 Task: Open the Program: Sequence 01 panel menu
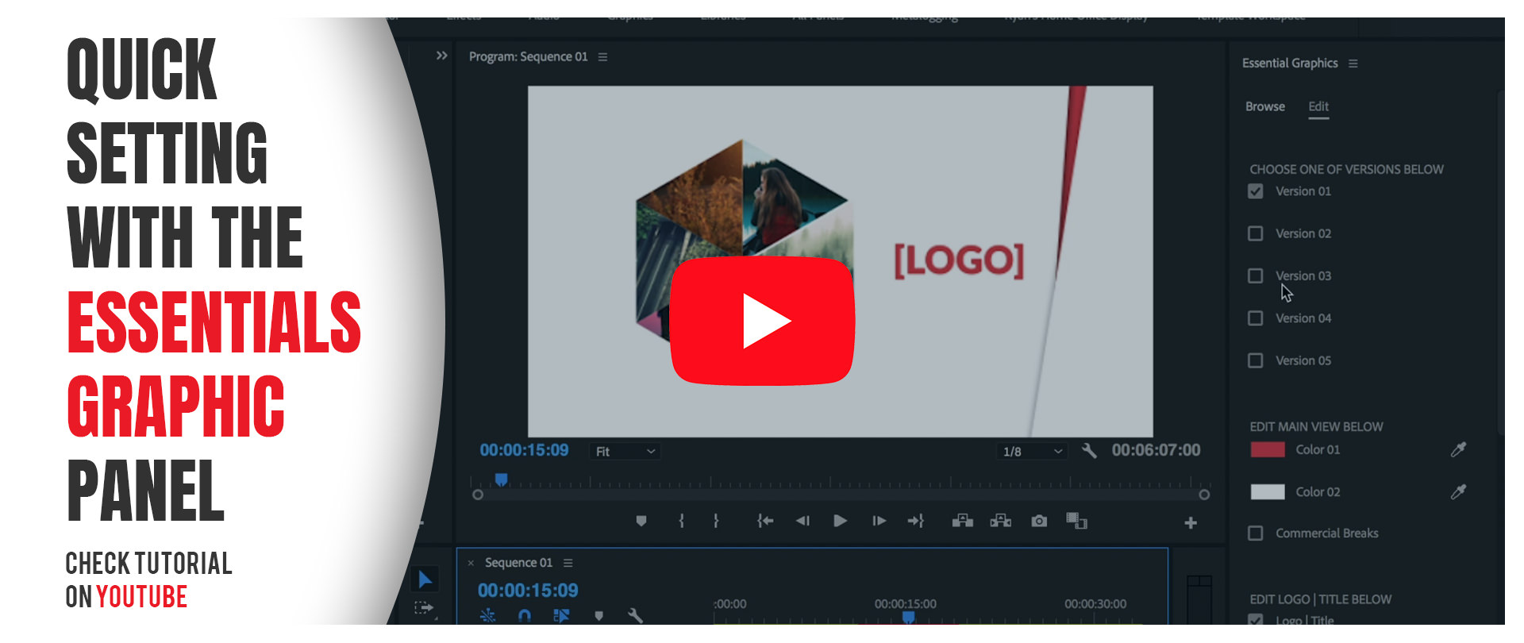pos(602,57)
